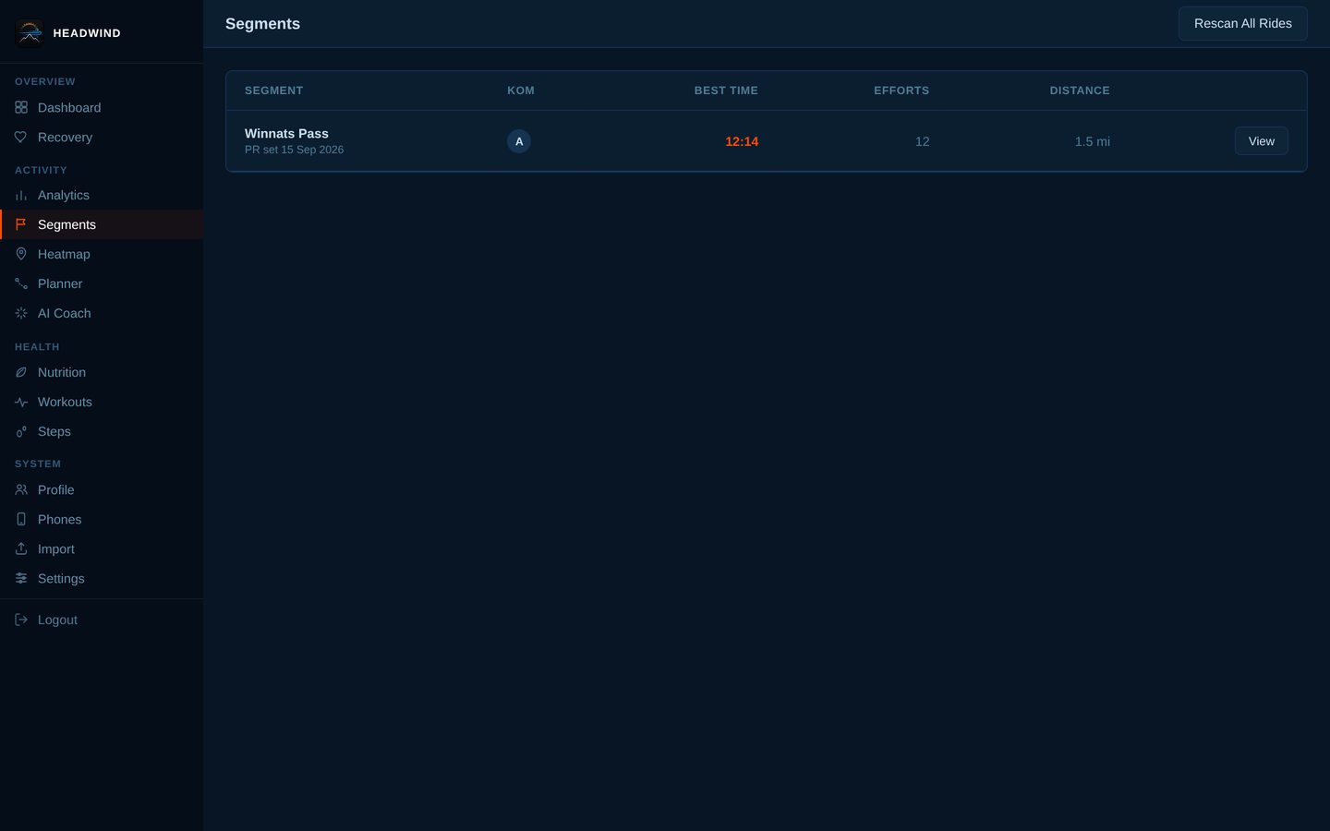Click the best time 12:14
This screenshot has height=831, width=1330.
[742, 142]
